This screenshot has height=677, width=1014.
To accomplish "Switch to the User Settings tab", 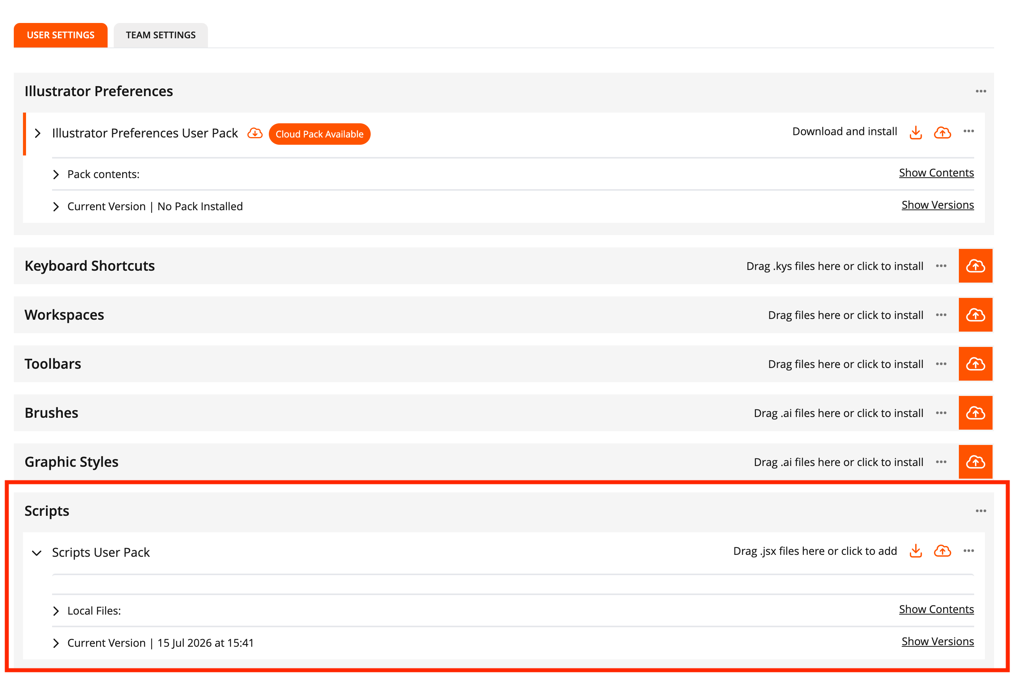I will 61,35.
